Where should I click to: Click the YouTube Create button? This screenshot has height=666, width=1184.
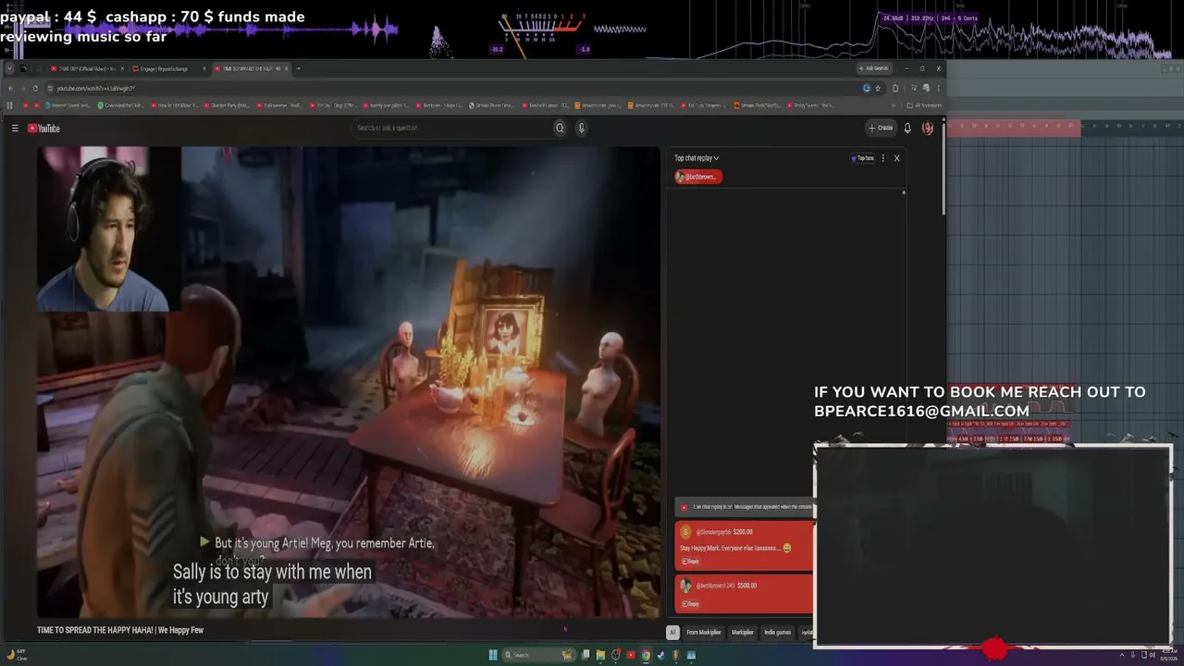(881, 129)
